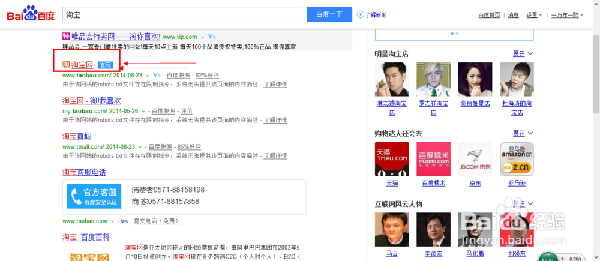Click the blue 官方客服 phone badge
This screenshot has height=261, width=600.
pos(94,196)
